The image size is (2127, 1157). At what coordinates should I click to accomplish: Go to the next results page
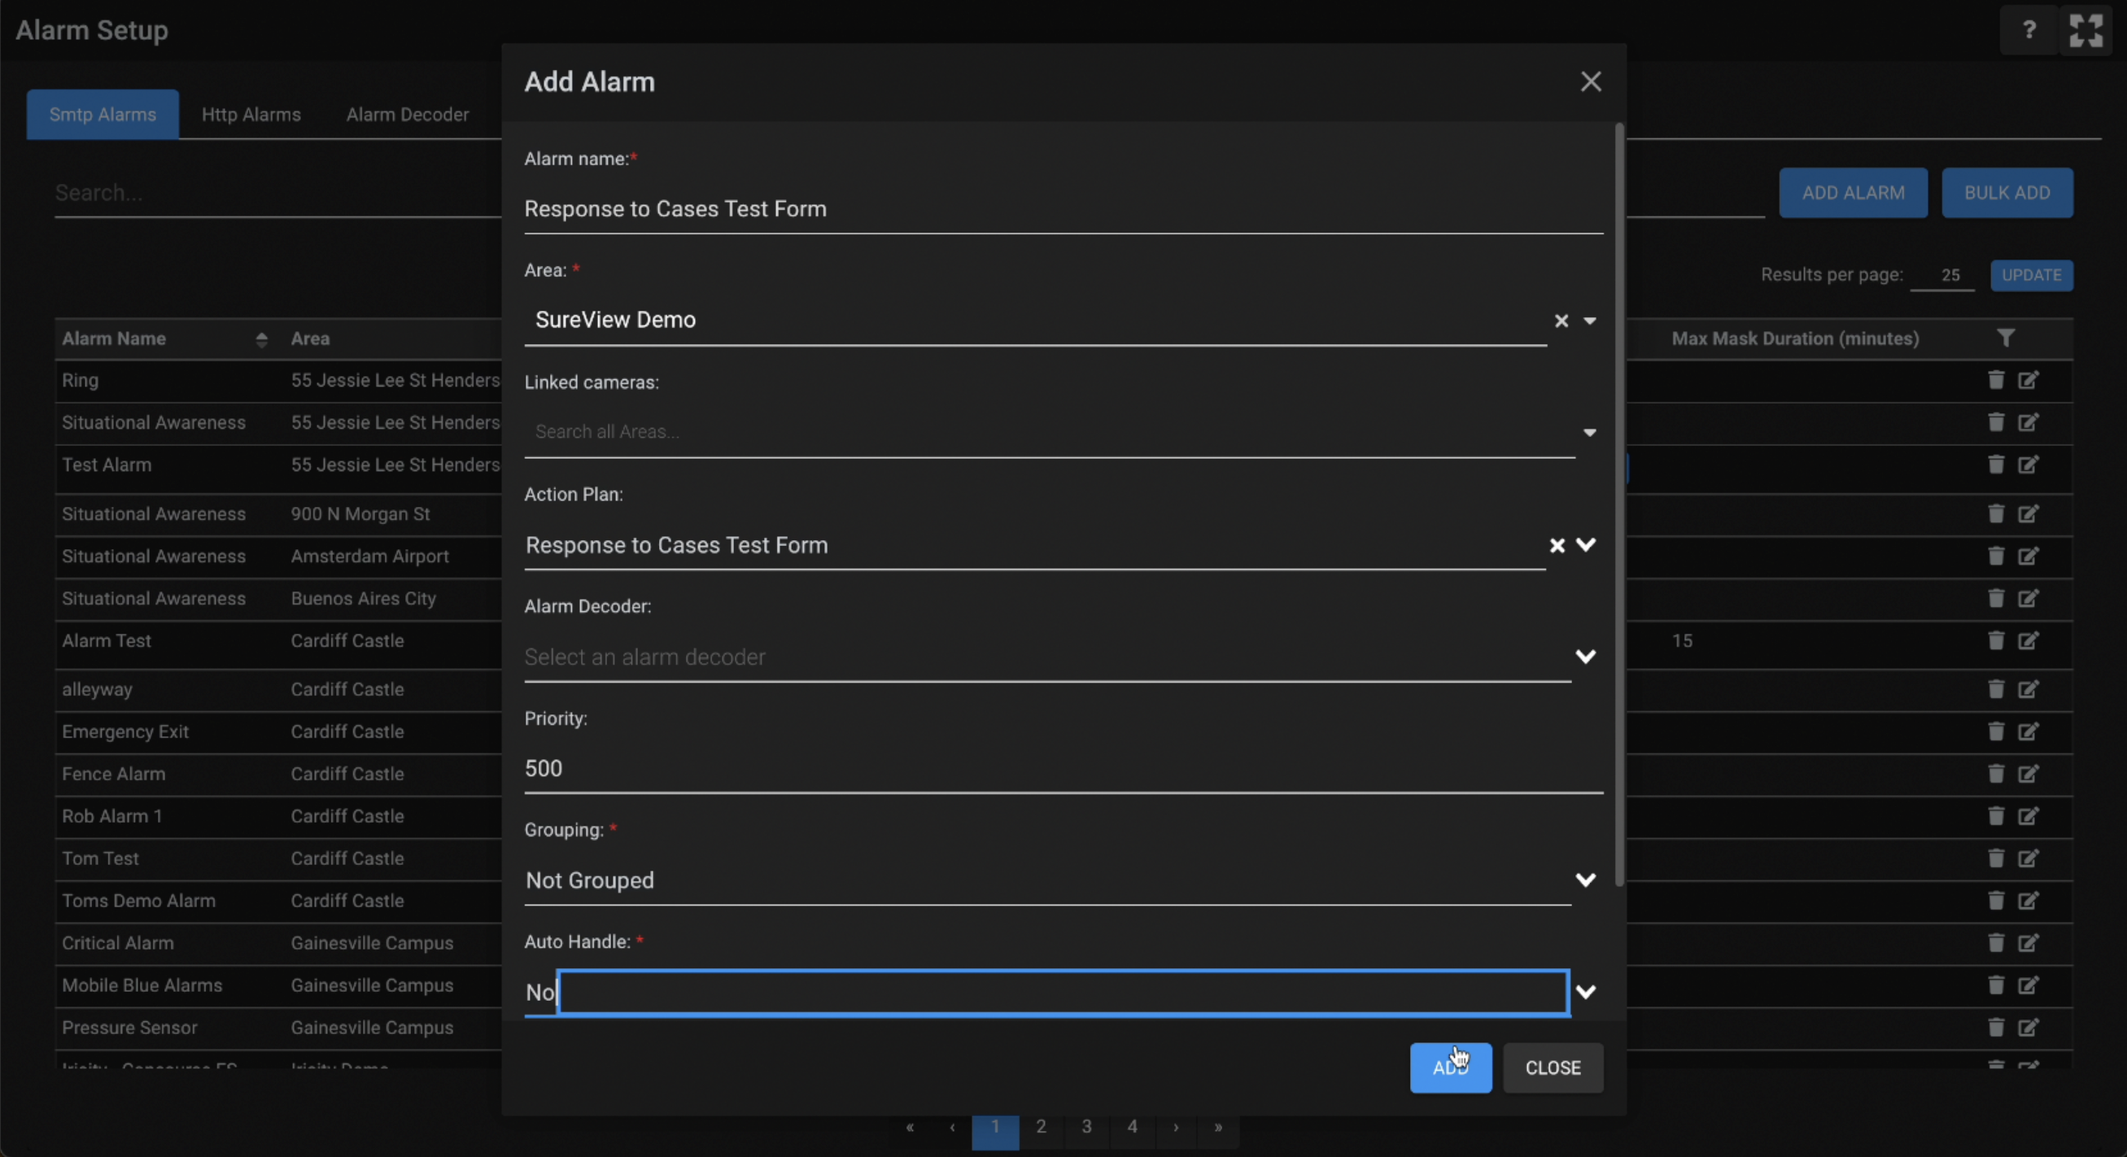click(x=1176, y=1126)
